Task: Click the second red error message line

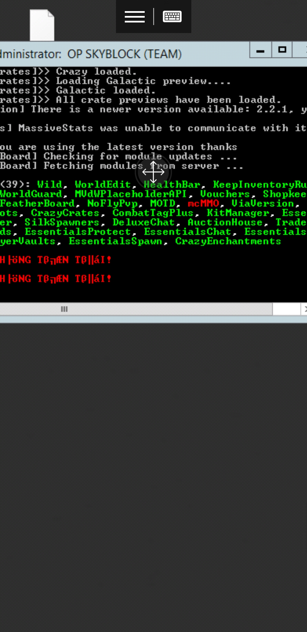Action: [55, 278]
